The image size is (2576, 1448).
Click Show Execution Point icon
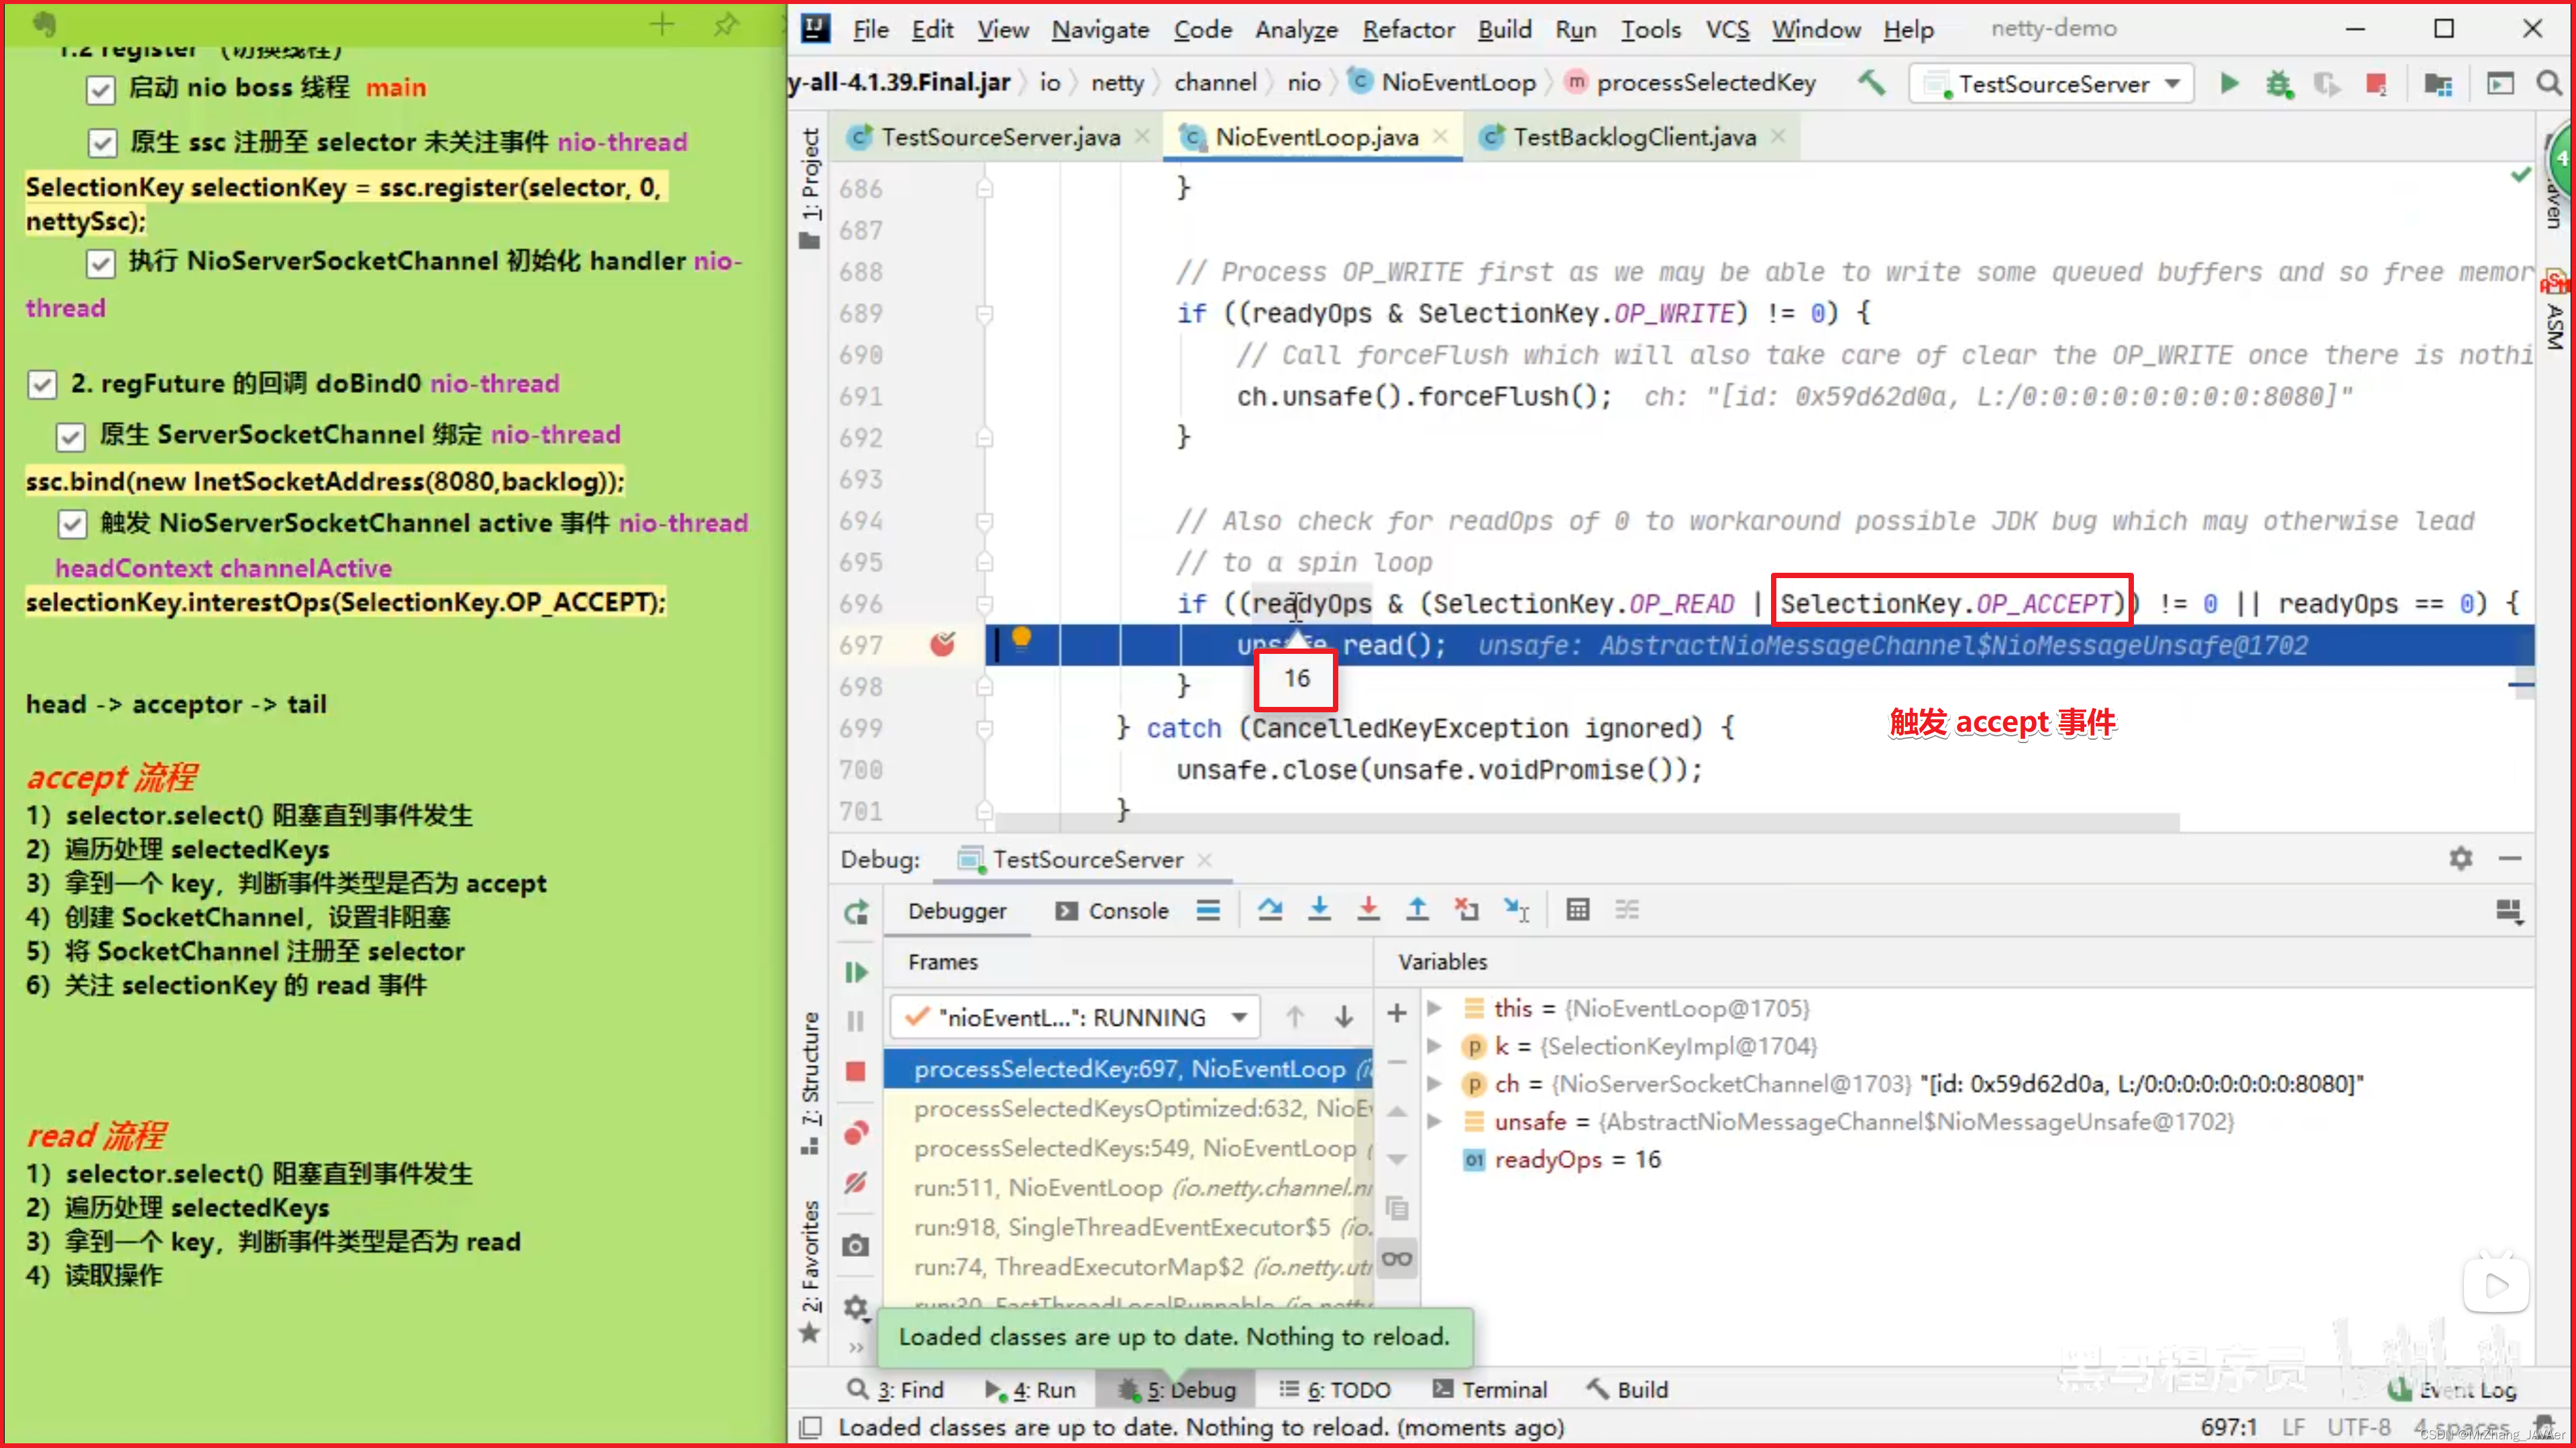coord(1208,909)
